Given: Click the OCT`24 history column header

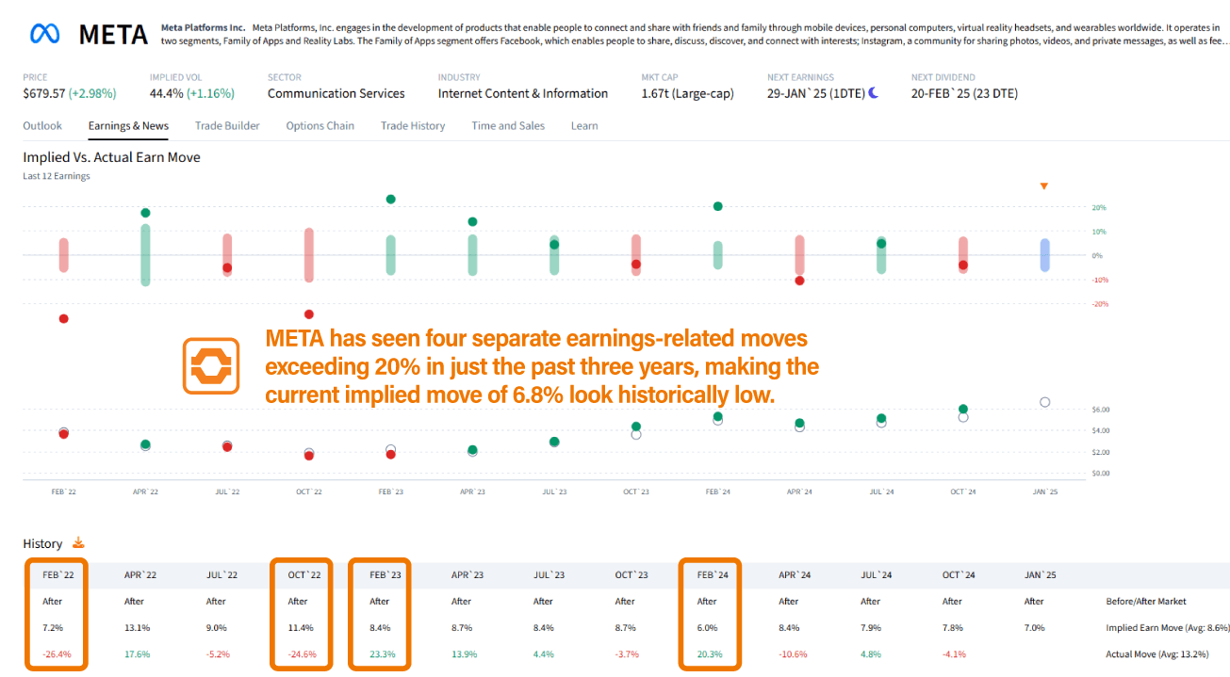Looking at the screenshot, I should [957, 574].
